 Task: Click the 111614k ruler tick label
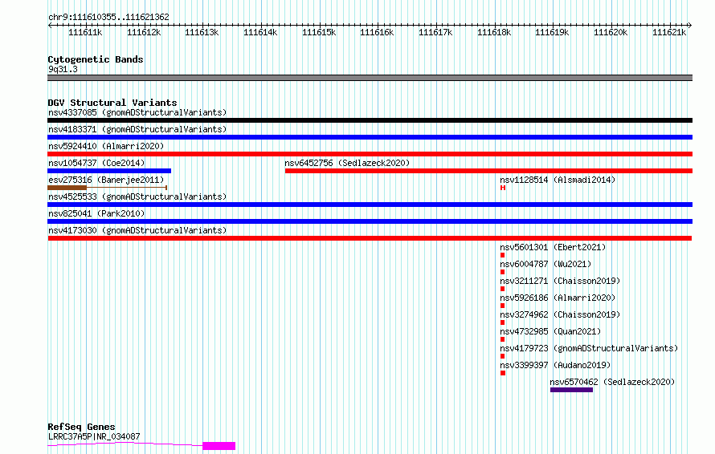[x=260, y=32]
